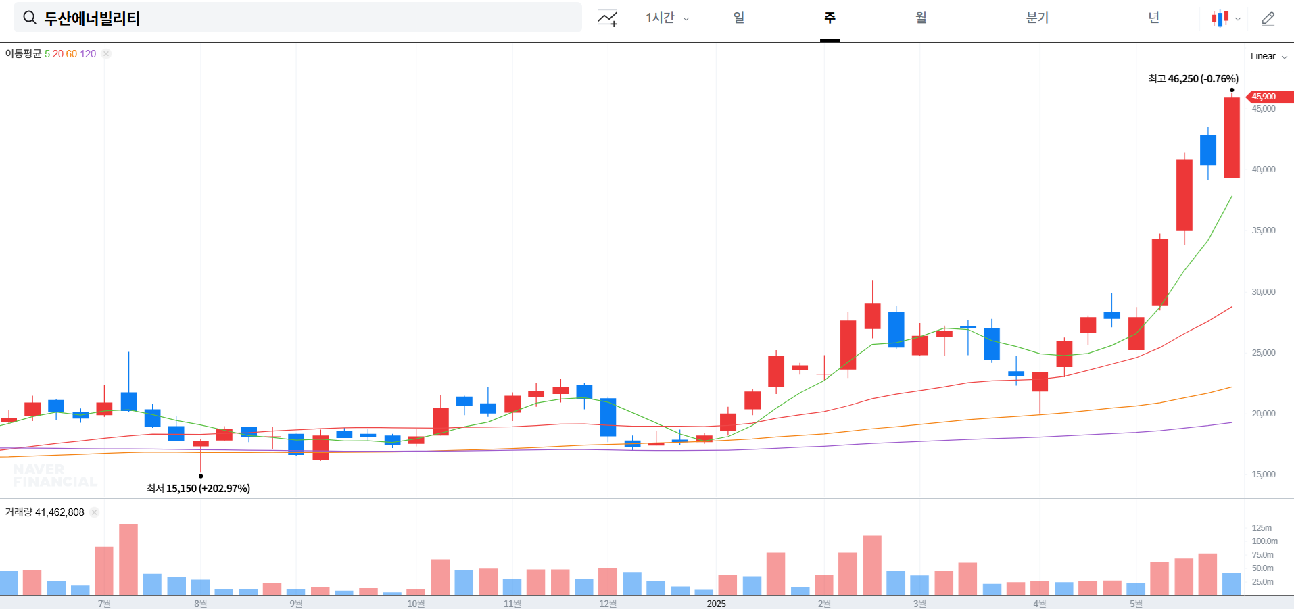Click the search magnifier icon
The image size is (1294, 609).
point(30,18)
